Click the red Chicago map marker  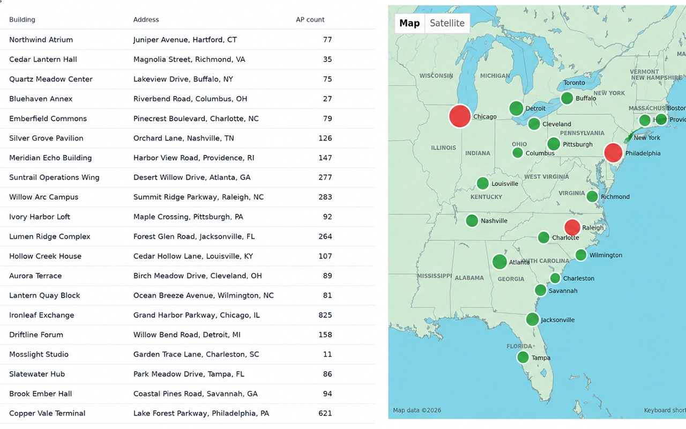coord(459,116)
